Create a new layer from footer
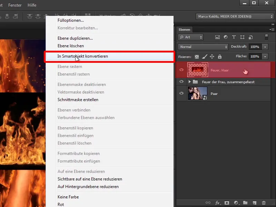The height and width of the screenshot is (207, 276). (x=254, y=203)
